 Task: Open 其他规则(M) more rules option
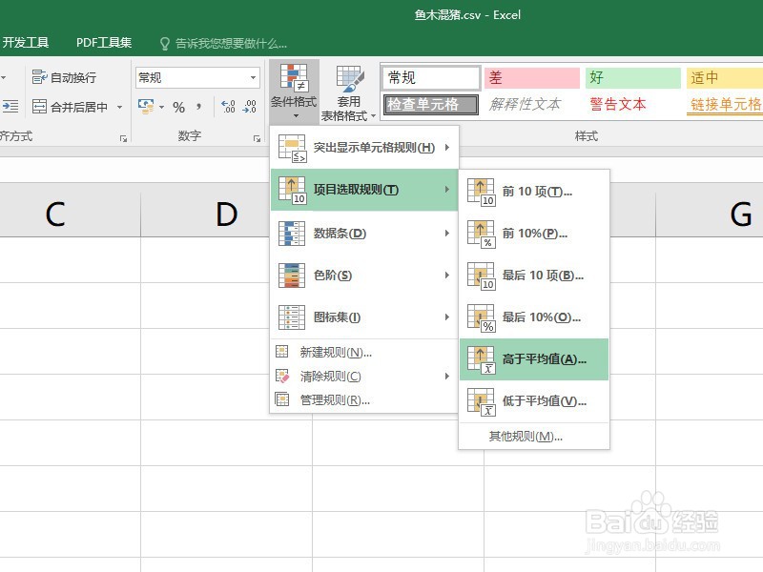[534, 437]
